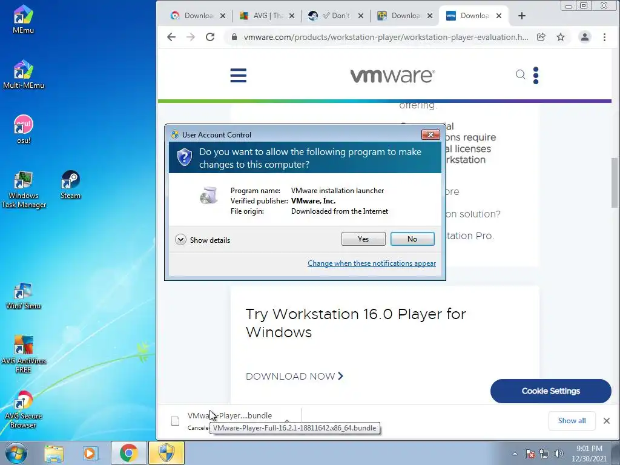
Task: Switch to the fourth Download tab
Action: point(406,16)
